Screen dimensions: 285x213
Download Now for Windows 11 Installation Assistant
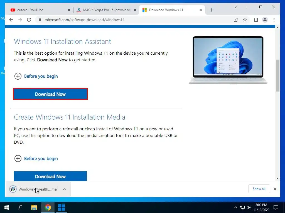[x=50, y=94]
